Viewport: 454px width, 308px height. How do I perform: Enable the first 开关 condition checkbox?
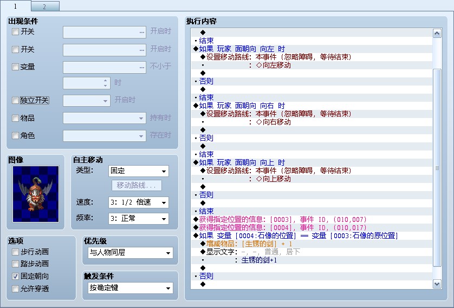(x=15, y=31)
